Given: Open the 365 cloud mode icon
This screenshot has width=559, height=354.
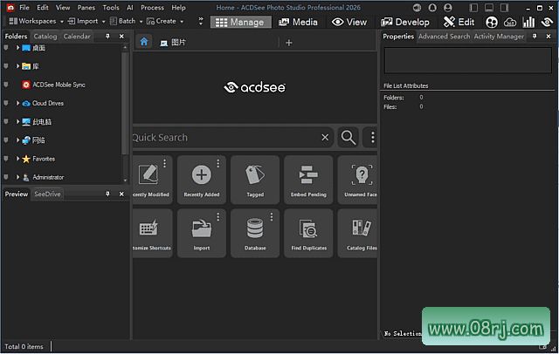Looking at the screenshot, I should pos(510,22).
